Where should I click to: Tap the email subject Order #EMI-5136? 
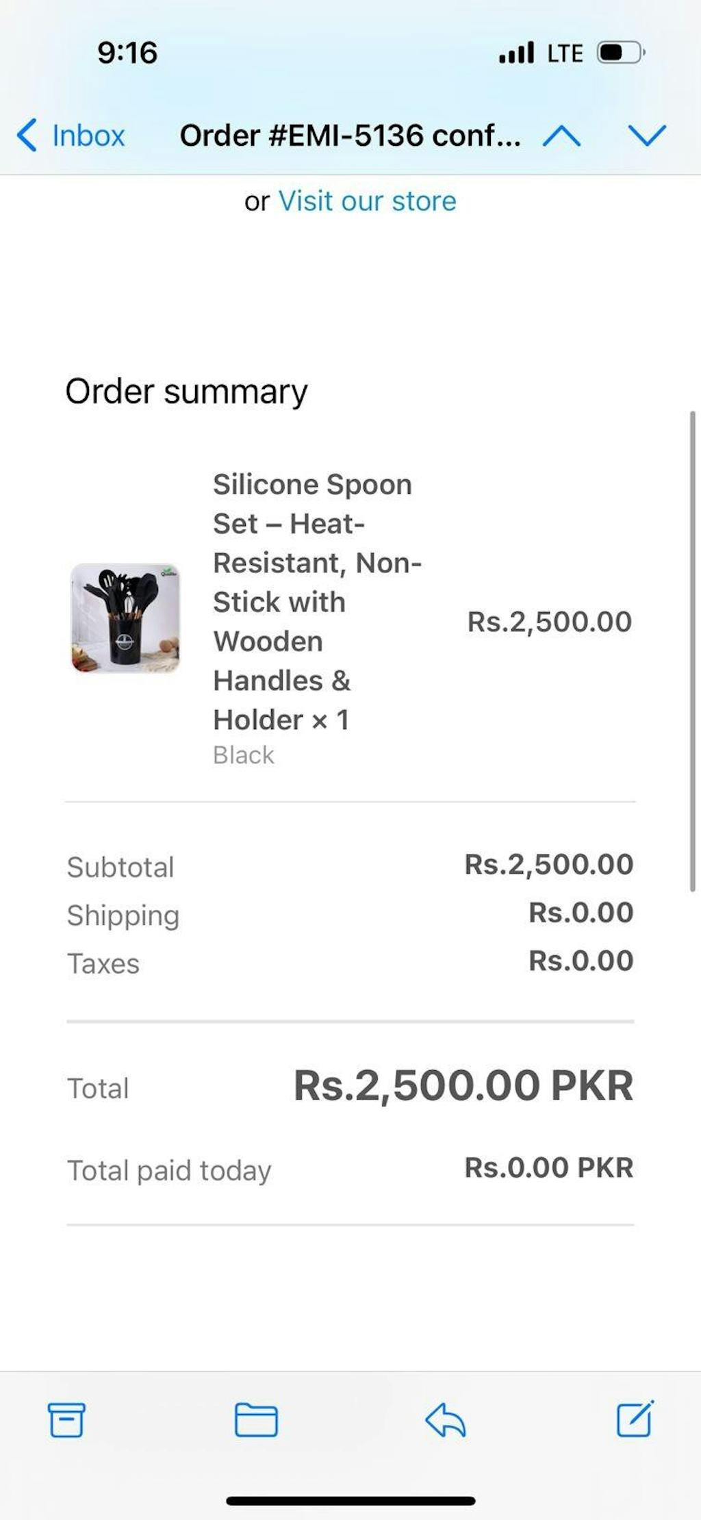click(x=349, y=136)
